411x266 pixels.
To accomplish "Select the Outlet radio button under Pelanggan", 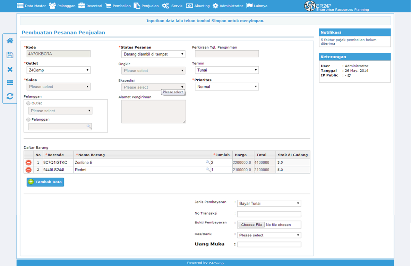I will 28,103.
